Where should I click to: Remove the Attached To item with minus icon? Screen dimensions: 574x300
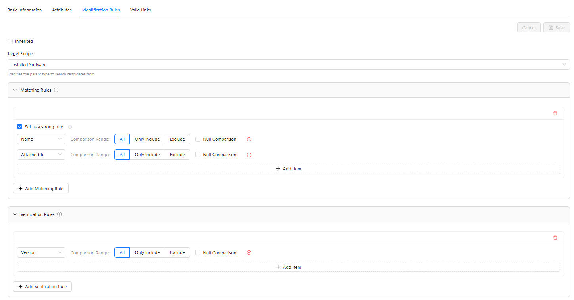pyautogui.click(x=249, y=155)
